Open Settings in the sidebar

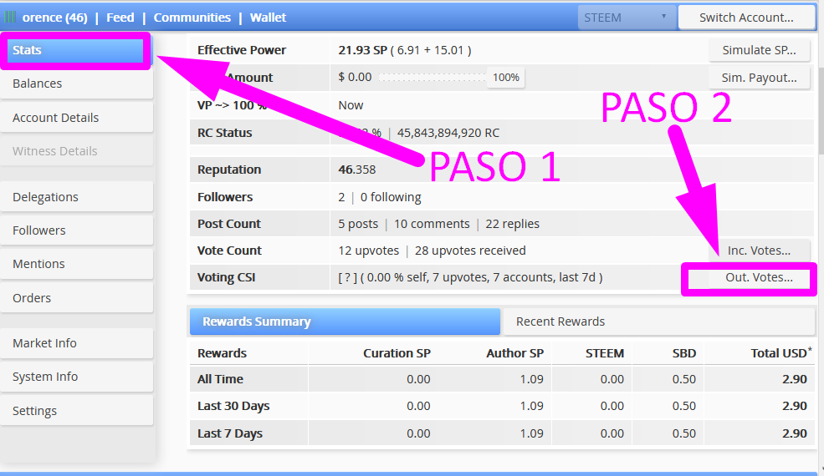[77, 411]
